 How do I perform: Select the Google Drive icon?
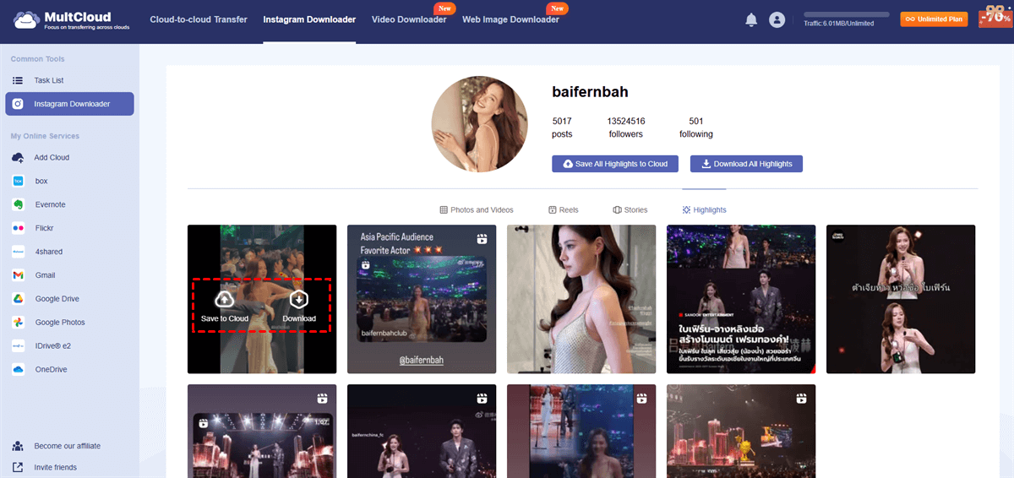(18, 299)
